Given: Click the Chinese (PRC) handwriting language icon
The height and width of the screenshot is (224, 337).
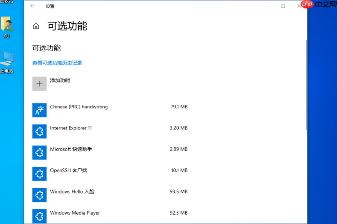Looking at the screenshot, I should pyautogui.click(x=40, y=110).
